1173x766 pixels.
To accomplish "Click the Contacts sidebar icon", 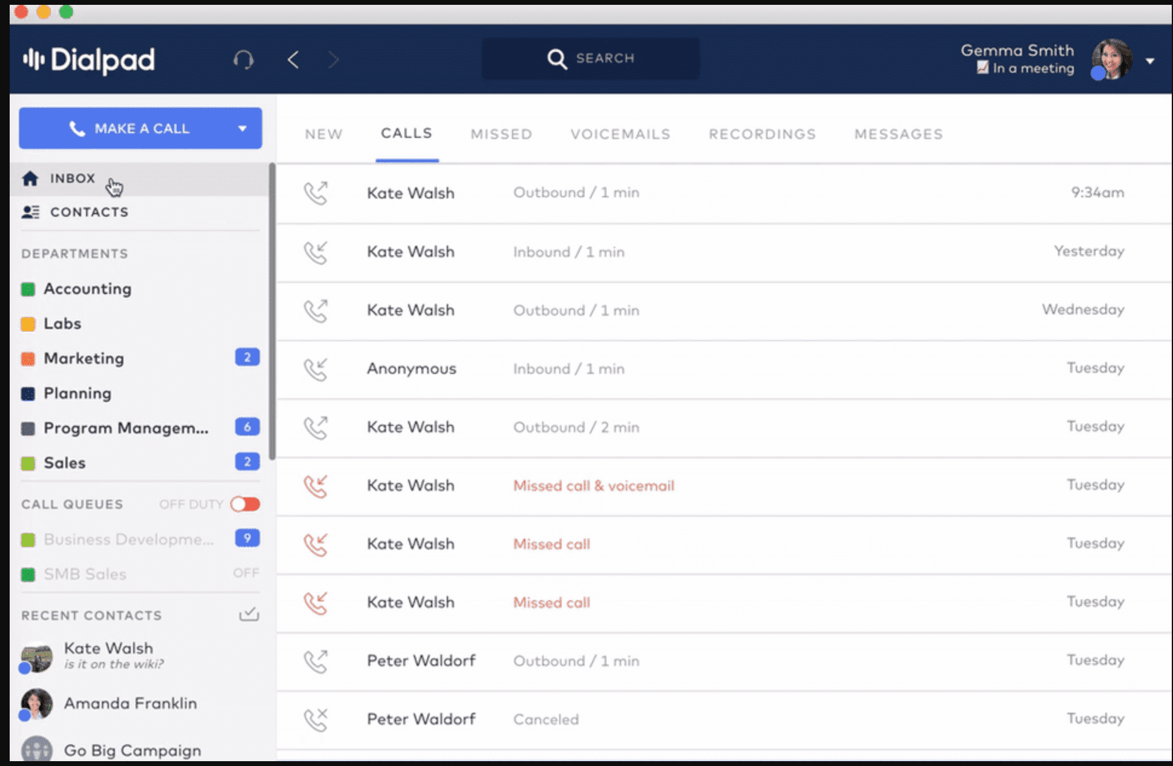I will click(x=30, y=212).
